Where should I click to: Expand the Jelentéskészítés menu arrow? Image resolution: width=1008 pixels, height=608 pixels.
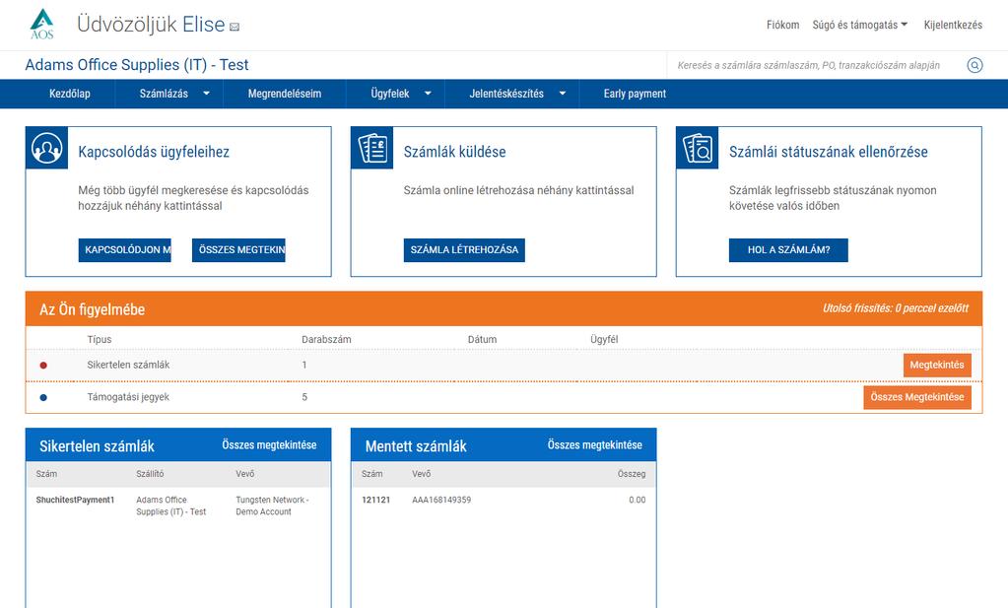[563, 94]
